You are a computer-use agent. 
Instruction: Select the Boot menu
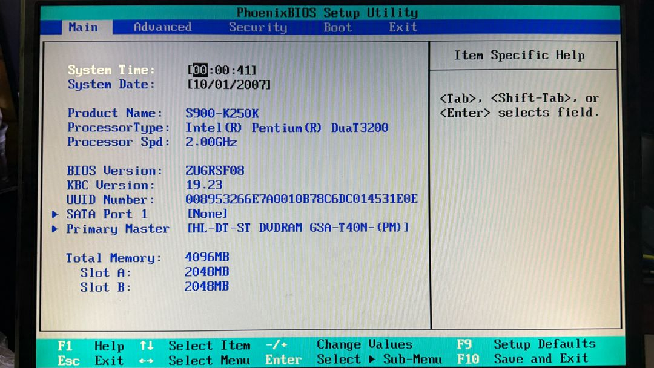tap(337, 27)
